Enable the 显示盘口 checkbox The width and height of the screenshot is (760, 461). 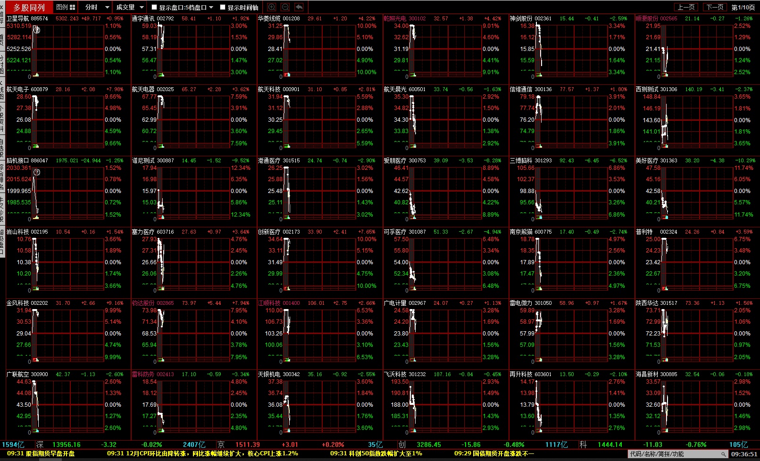click(154, 7)
